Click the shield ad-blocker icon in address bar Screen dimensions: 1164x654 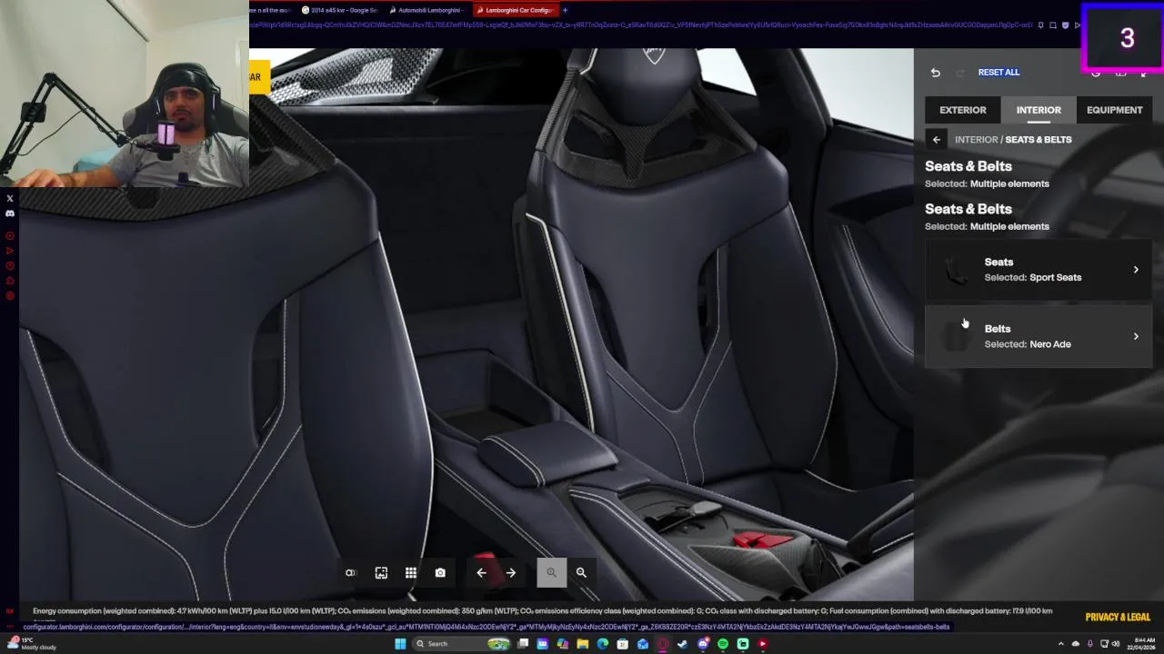[1066, 25]
